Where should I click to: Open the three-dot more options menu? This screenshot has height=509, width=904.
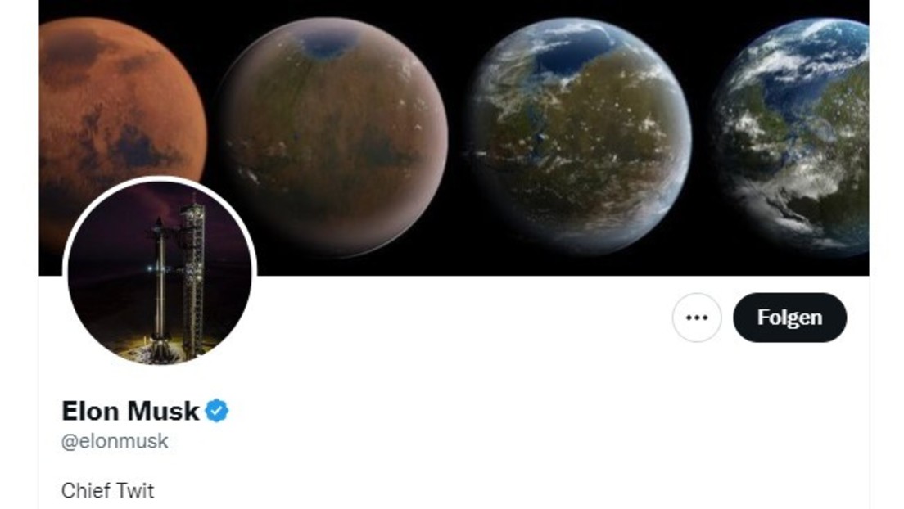click(697, 318)
